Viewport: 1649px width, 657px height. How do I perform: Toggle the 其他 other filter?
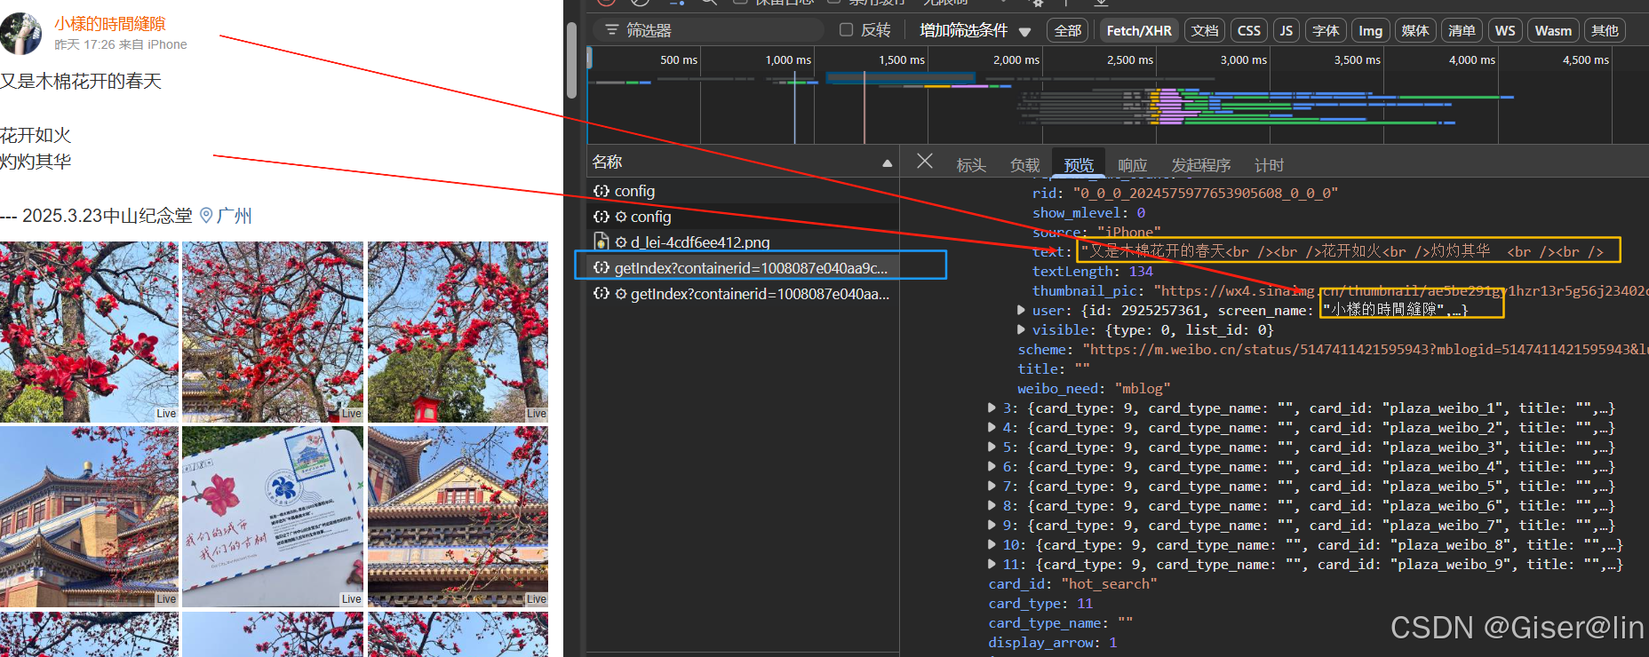click(1605, 30)
